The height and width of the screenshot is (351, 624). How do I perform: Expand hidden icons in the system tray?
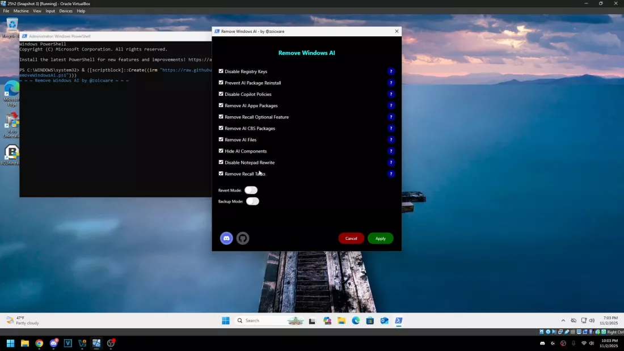563,320
